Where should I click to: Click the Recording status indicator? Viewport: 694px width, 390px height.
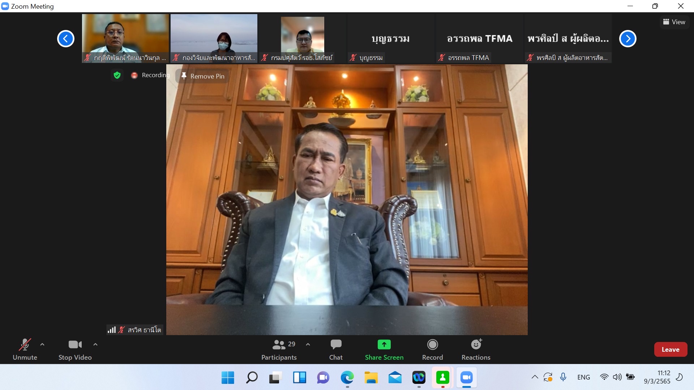[151, 75]
